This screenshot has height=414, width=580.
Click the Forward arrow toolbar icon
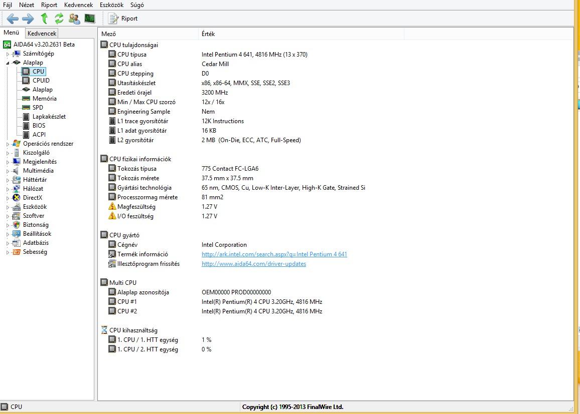(x=28, y=19)
